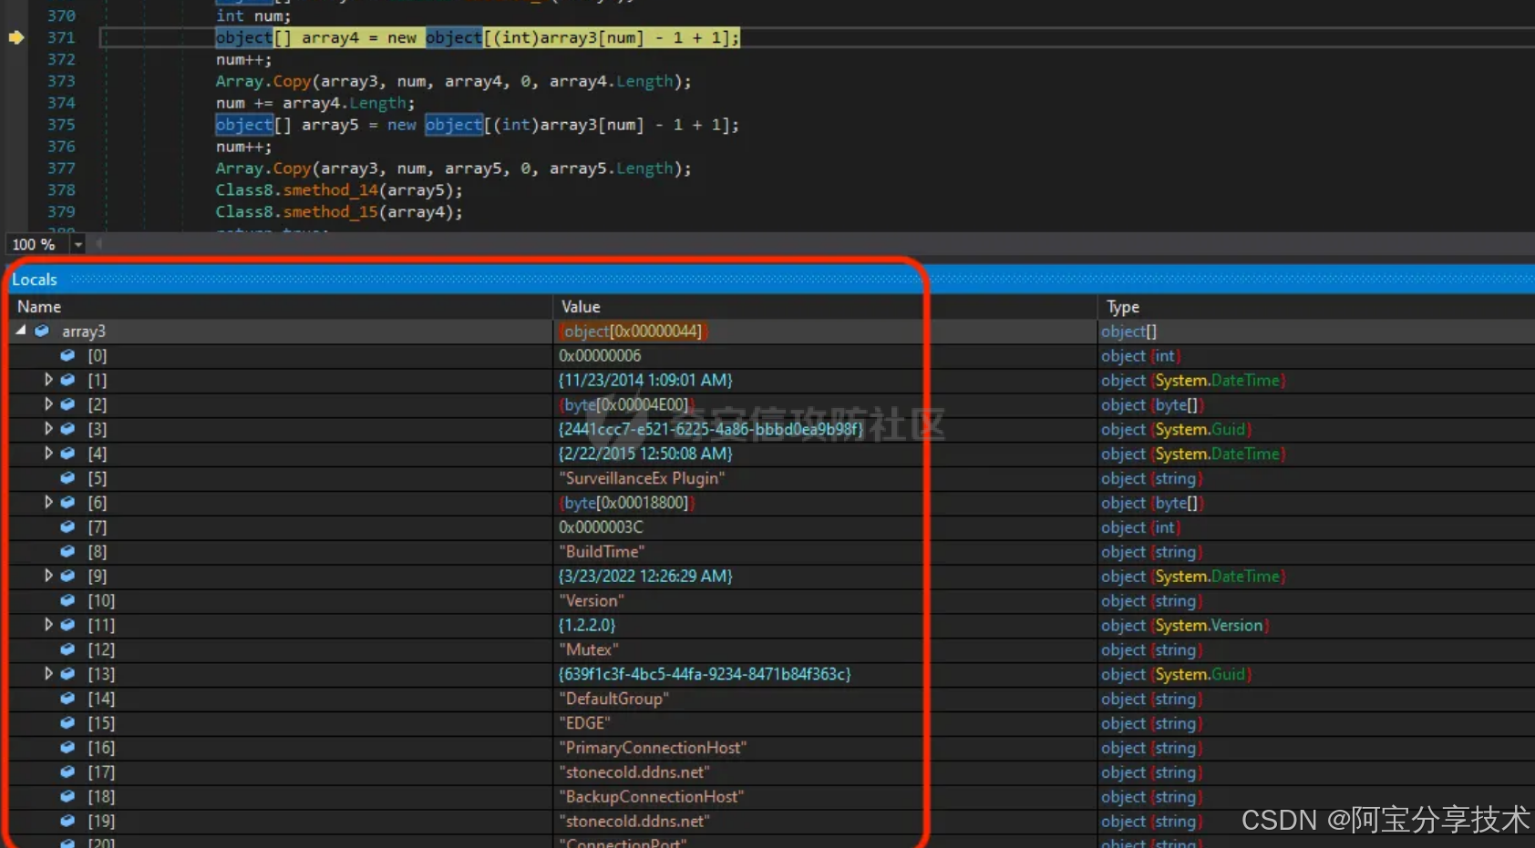Viewport: 1535px width, 848px height.
Task: Expand the [4] DateTime entry
Action: pyautogui.click(x=48, y=454)
